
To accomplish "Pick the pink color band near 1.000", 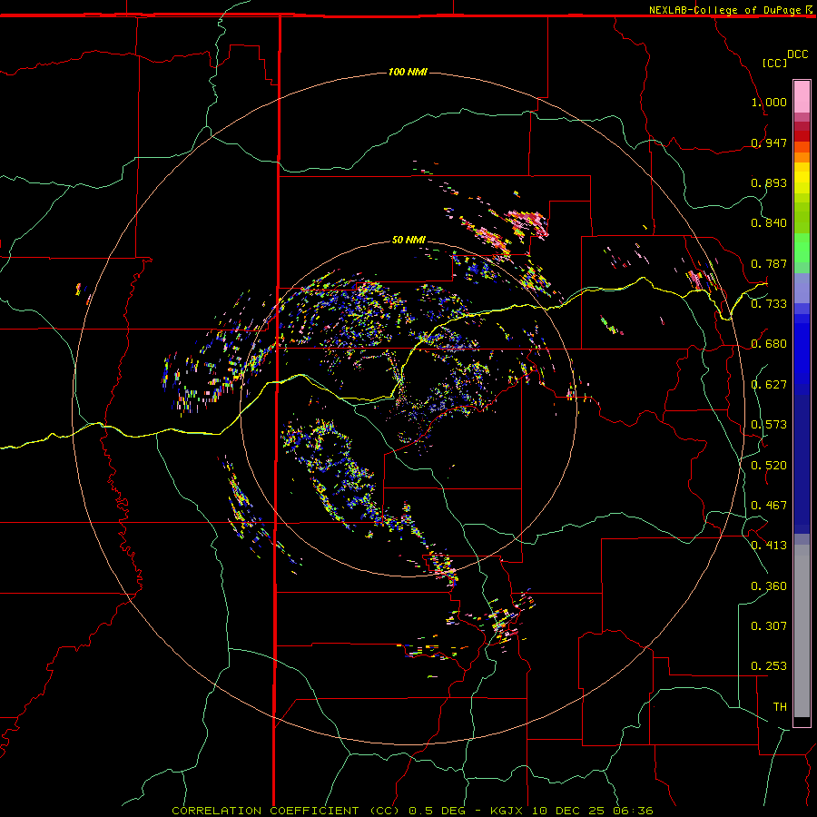I will (x=802, y=97).
